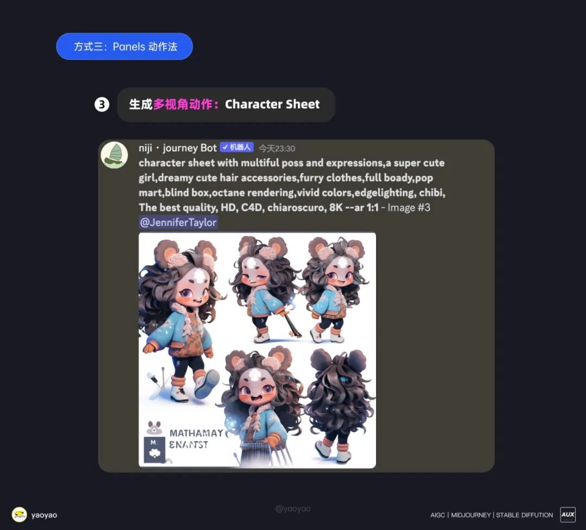Screen dimensions: 586x530
Task: Click the yaoyao username label
Action: point(44,515)
